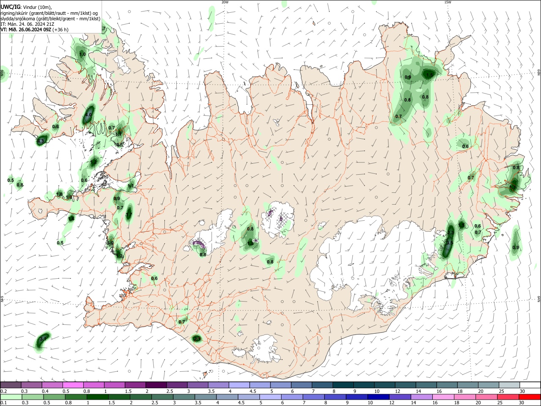Select the light lavender 4 swatch, upper legend
This screenshot has height=406, width=541.
pyautogui.click(x=239, y=385)
